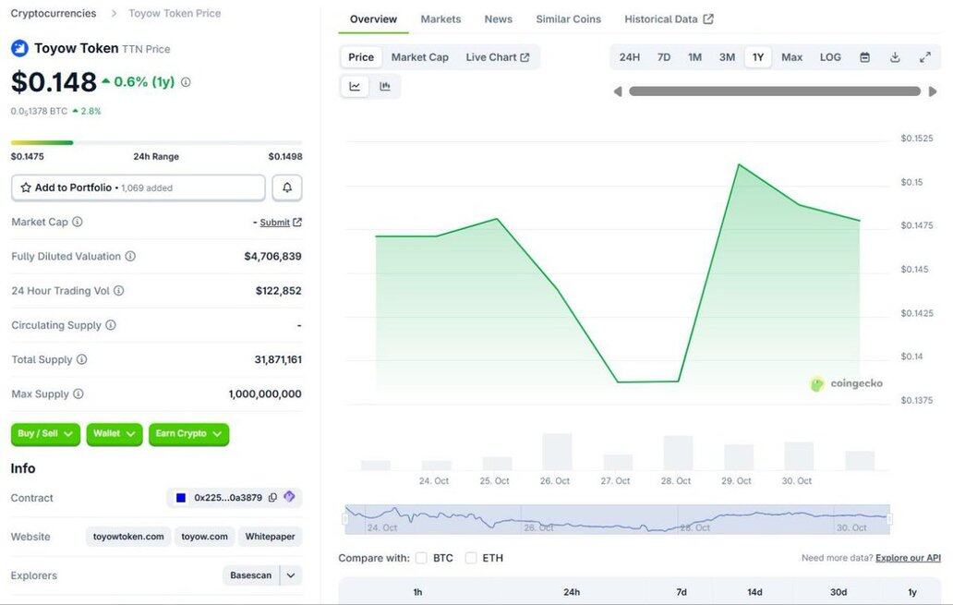Click the price alert bell icon
Screen dimensions: 953x605
pyautogui.click(x=287, y=188)
